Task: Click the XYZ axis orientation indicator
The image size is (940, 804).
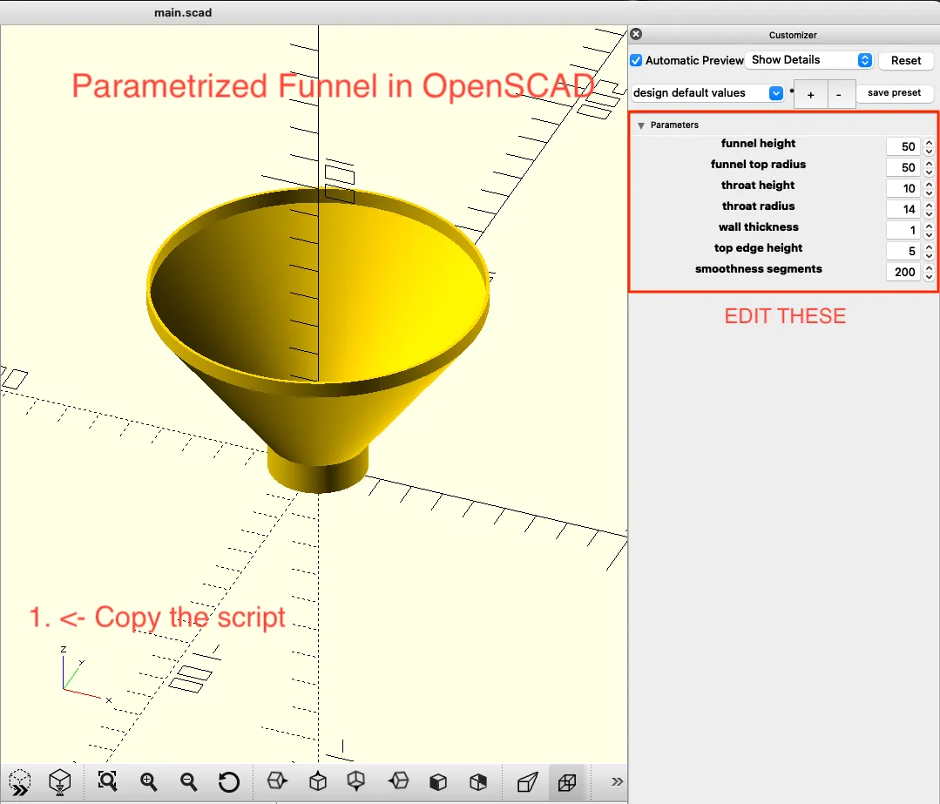Action: (x=84, y=675)
